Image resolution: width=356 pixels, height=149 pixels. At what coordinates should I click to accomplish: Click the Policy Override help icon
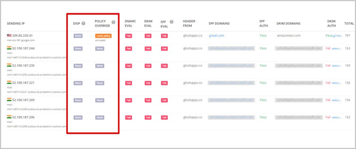click(113, 22)
